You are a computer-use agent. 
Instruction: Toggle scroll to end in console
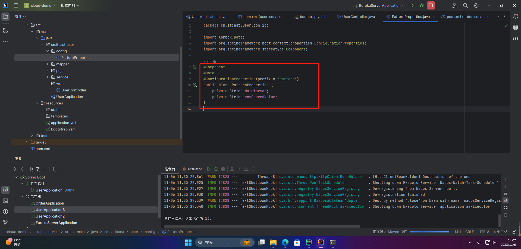[505, 200]
